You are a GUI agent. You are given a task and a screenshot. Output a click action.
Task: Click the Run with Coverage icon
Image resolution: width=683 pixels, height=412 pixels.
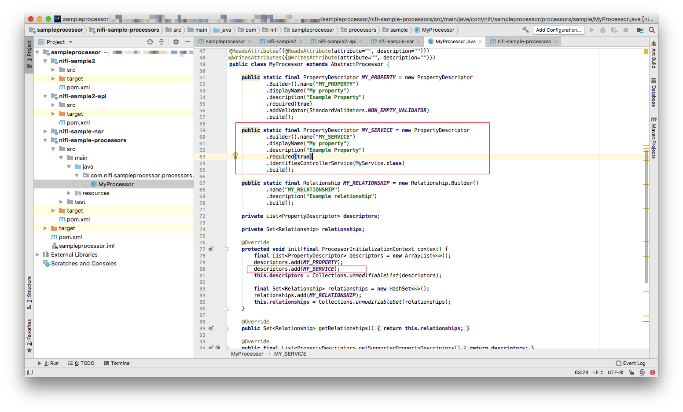[x=614, y=30]
